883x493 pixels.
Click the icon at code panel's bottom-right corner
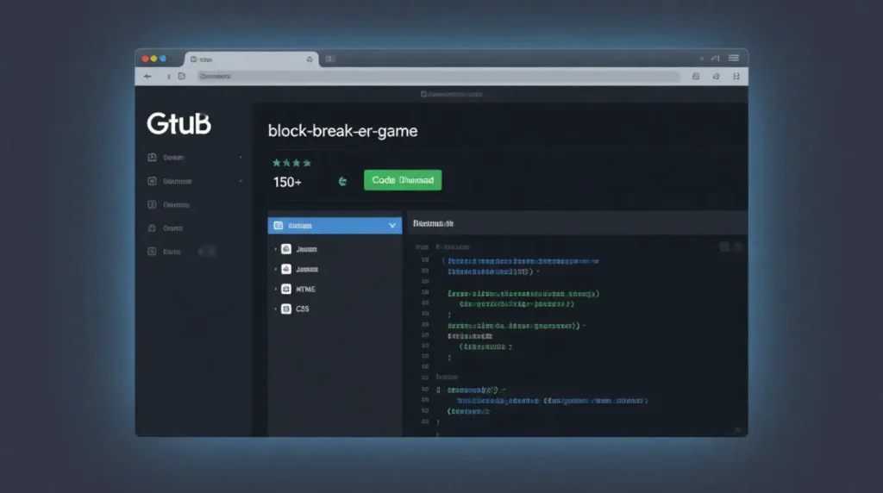tap(737, 430)
